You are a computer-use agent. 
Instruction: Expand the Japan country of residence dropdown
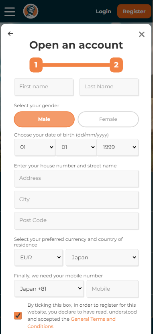tap(102, 257)
